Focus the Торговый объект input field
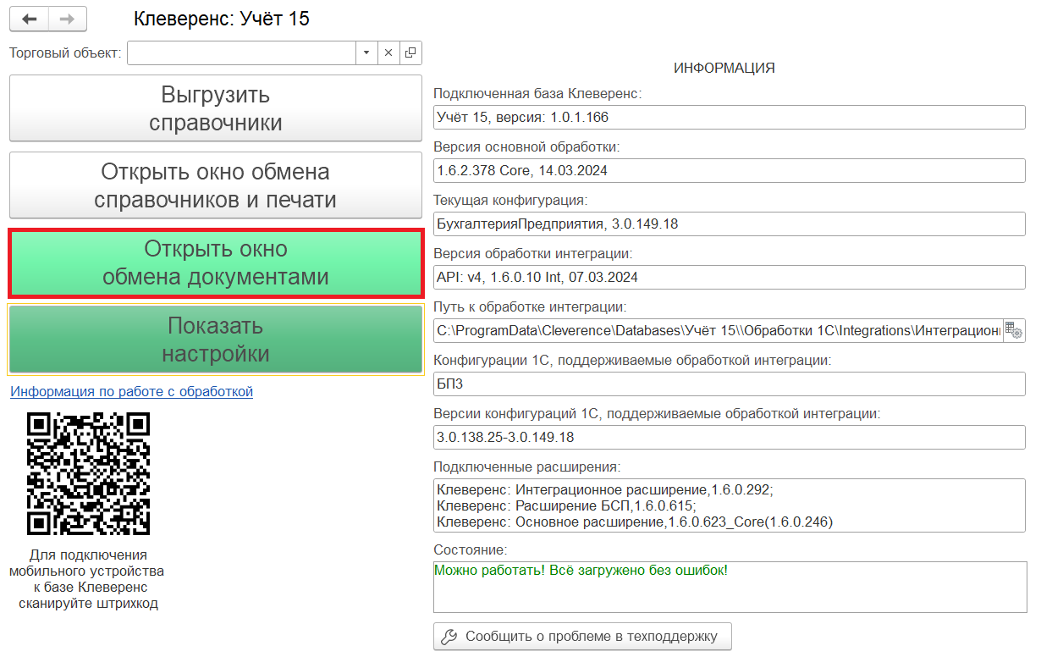This screenshot has width=1041, height=657. coord(241,52)
